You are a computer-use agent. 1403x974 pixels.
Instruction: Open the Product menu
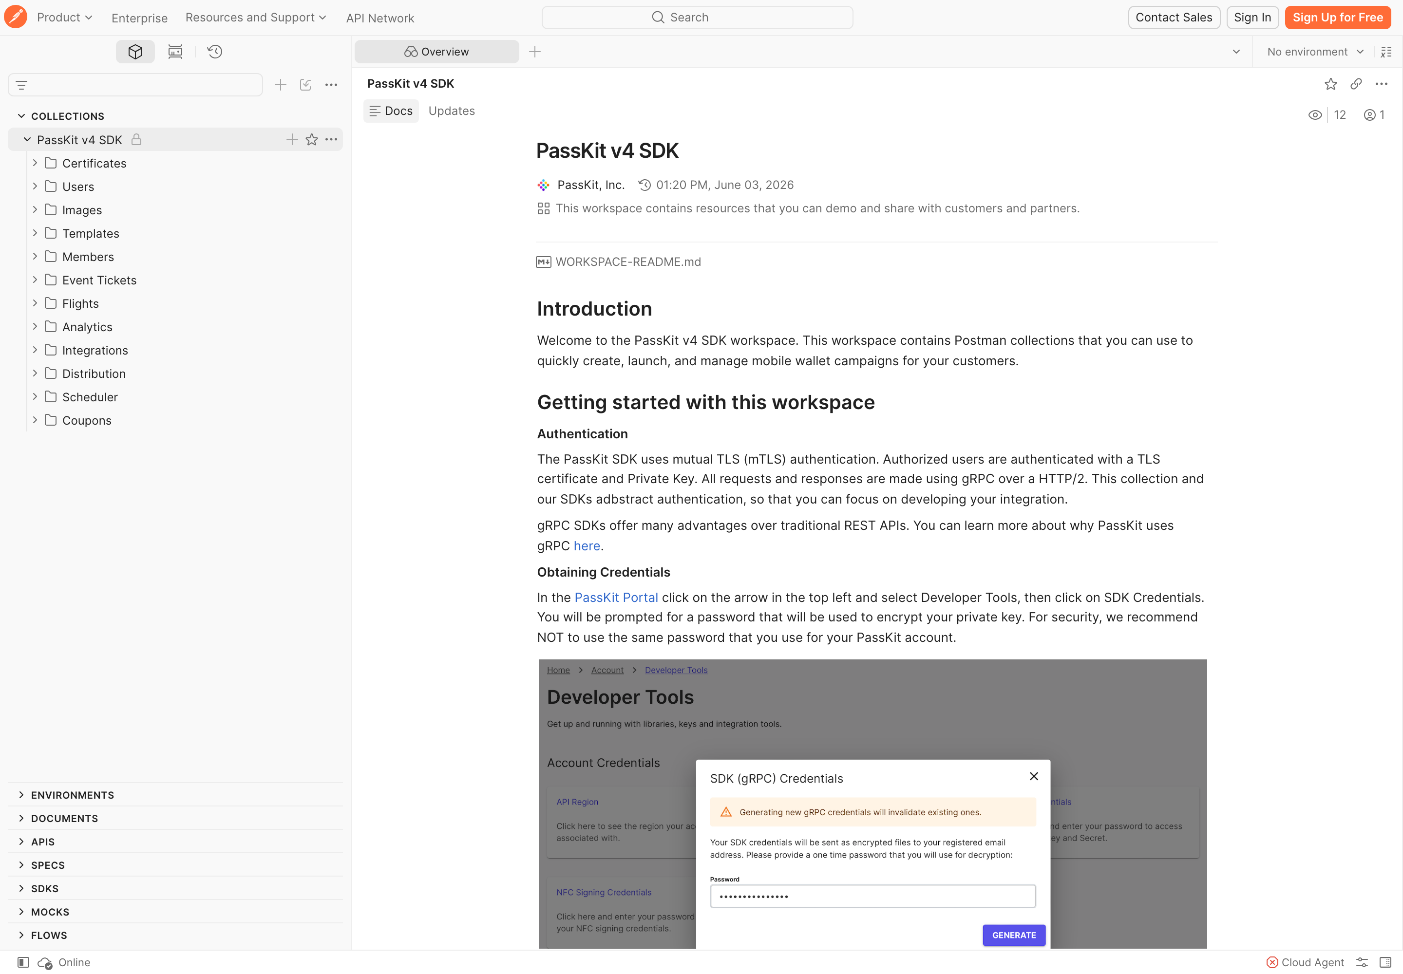(x=65, y=17)
